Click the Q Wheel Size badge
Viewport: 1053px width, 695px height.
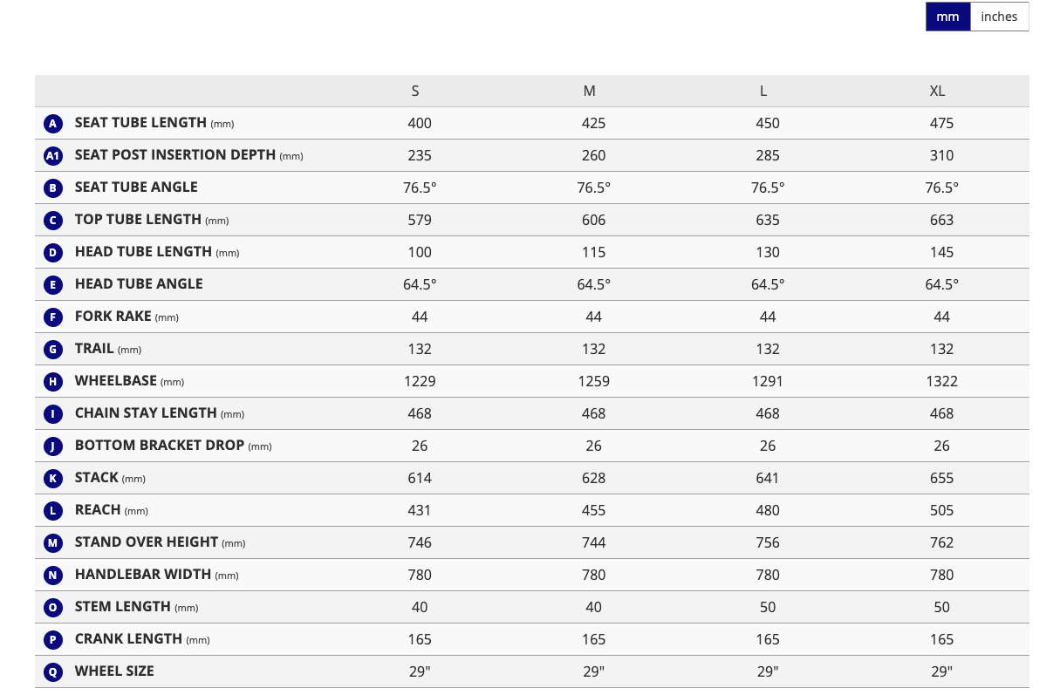coord(53,671)
